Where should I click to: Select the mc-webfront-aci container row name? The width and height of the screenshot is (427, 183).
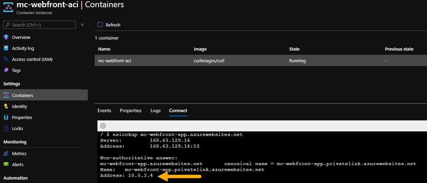coord(115,61)
